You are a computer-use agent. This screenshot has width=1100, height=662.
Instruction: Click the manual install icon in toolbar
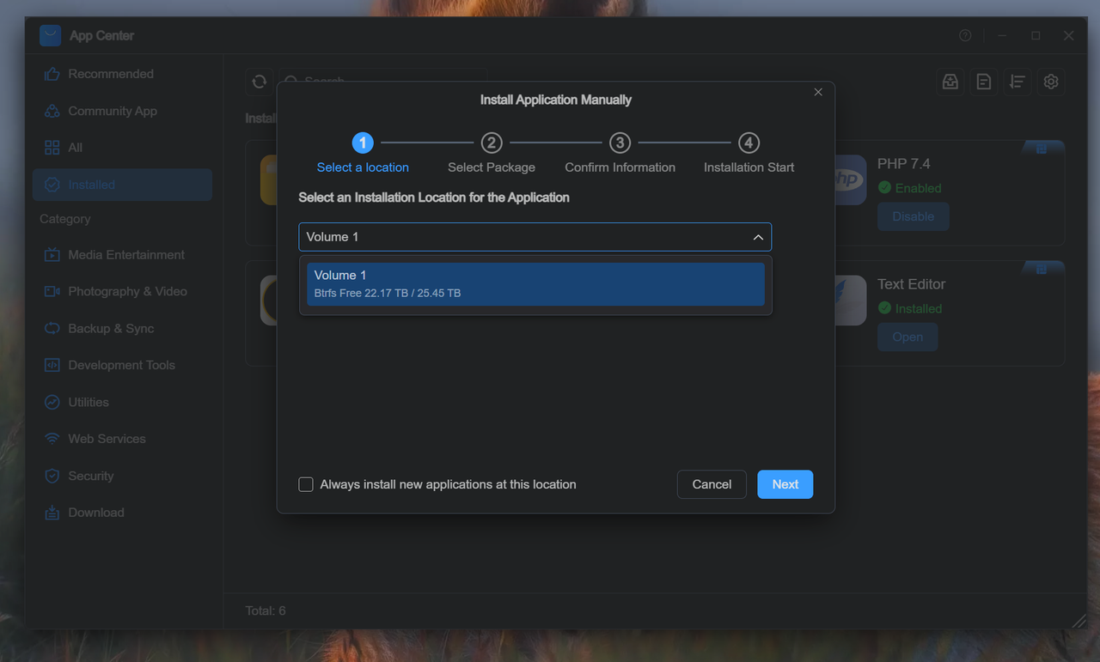pos(950,82)
